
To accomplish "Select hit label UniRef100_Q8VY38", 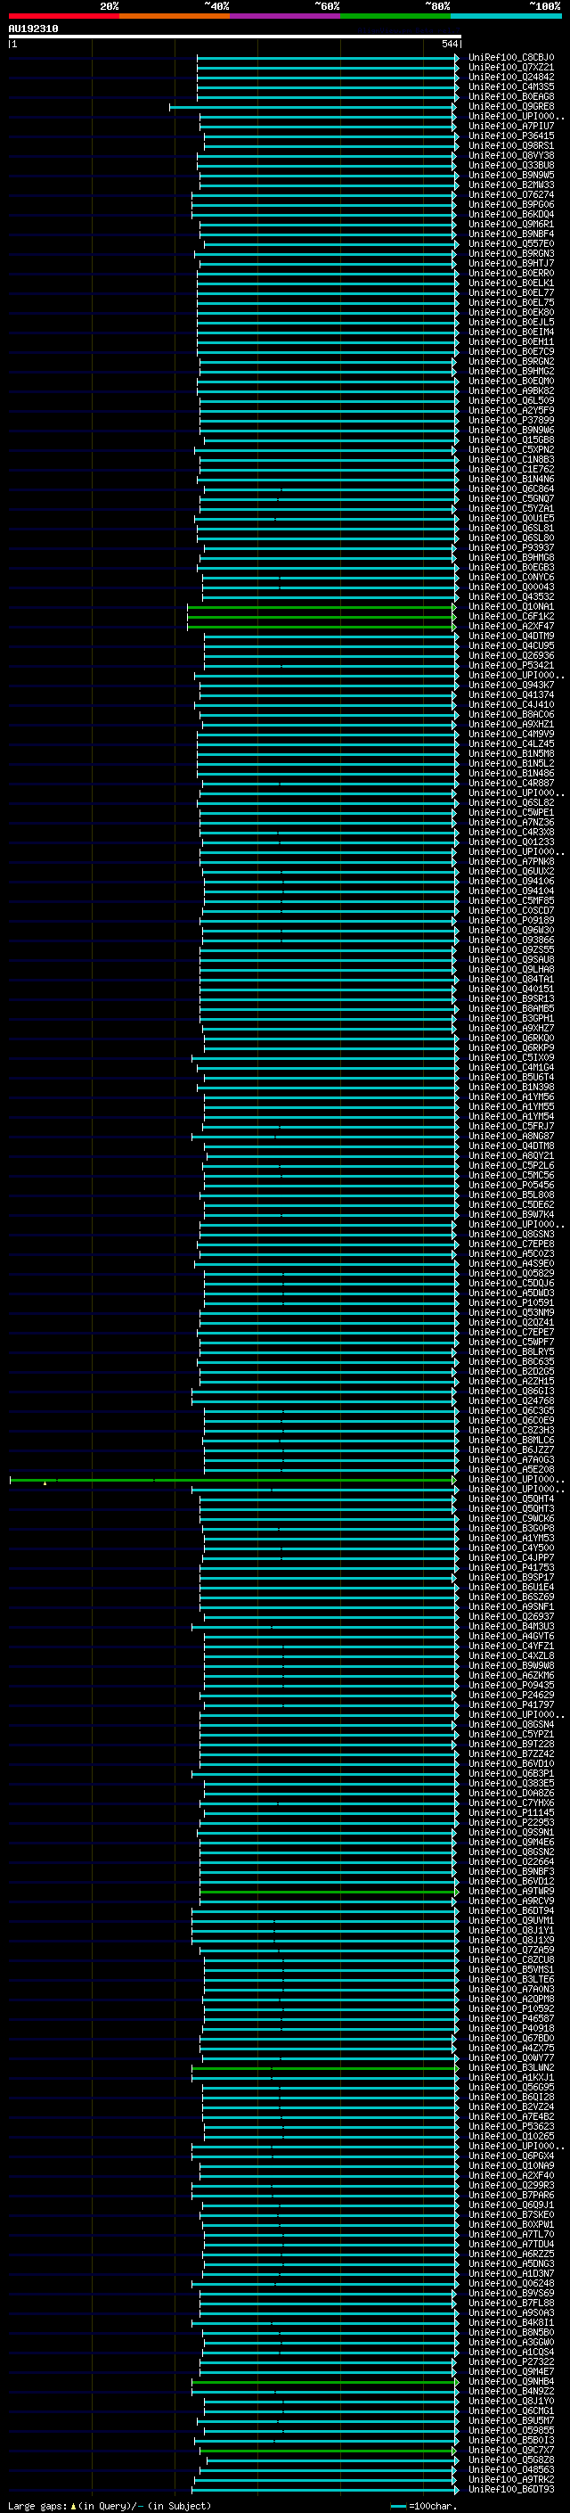I will coord(511,155).
